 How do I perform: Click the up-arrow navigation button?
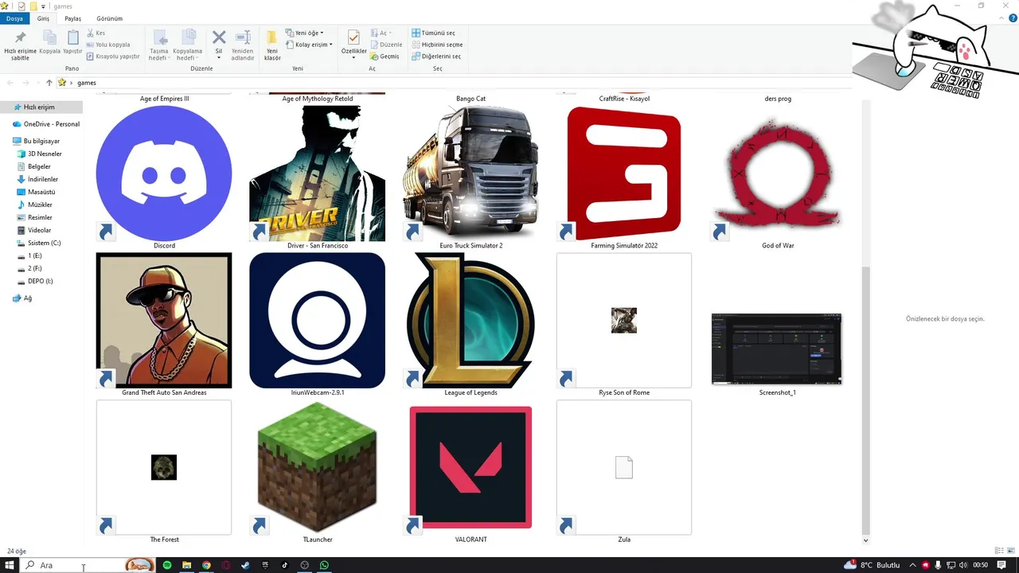coord(49,83)
